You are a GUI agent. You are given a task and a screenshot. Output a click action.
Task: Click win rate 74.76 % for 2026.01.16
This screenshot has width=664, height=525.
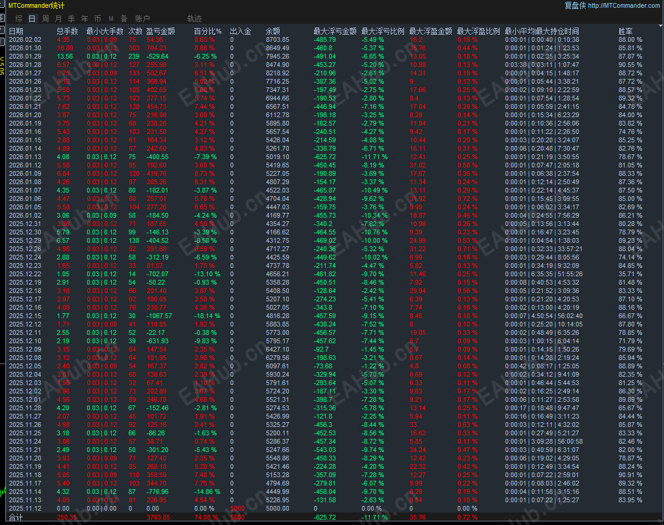click(x=630, y=132)
